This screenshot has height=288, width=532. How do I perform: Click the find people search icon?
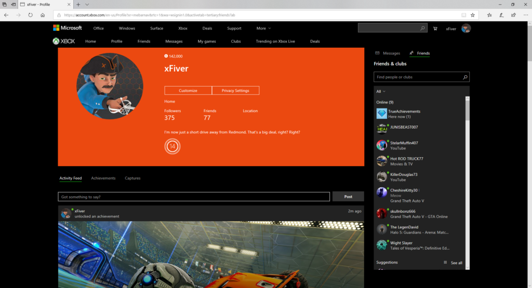465,77
